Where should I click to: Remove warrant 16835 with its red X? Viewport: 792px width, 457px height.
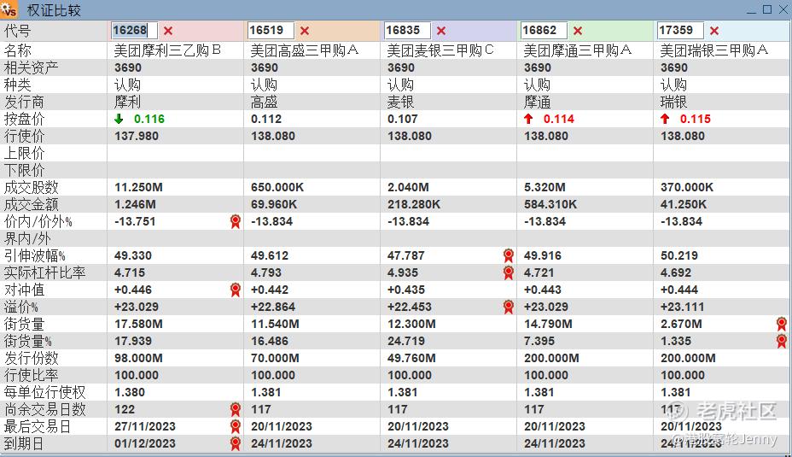pos(441,31)
